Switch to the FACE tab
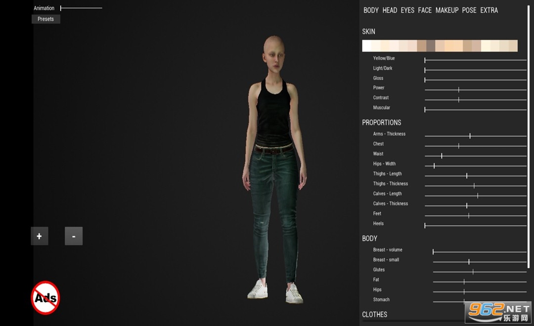Image resolution: width=534 pixels, height=326 pixels. [425, 10]
